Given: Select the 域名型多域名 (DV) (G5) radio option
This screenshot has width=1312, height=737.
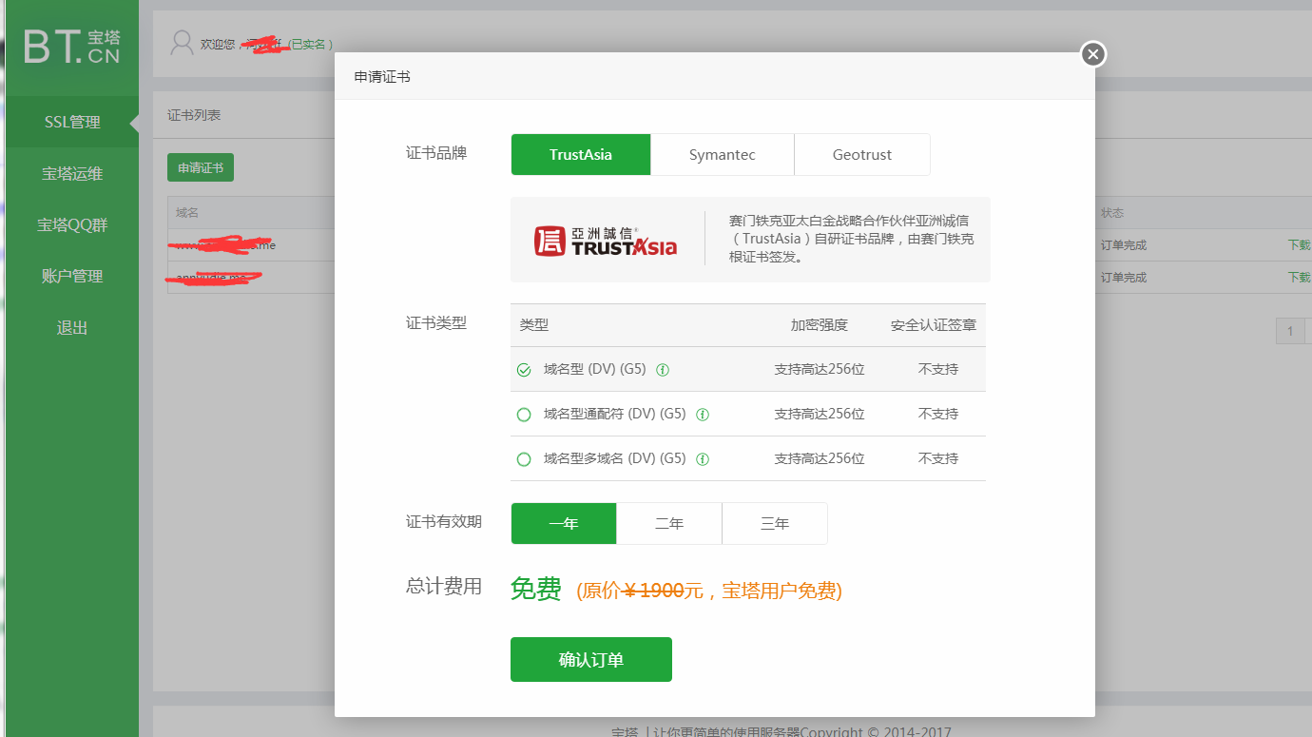Looking at the screenshot, I should (524, 459).
